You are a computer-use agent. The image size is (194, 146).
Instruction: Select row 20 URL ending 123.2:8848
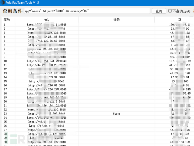coord(47,102)
